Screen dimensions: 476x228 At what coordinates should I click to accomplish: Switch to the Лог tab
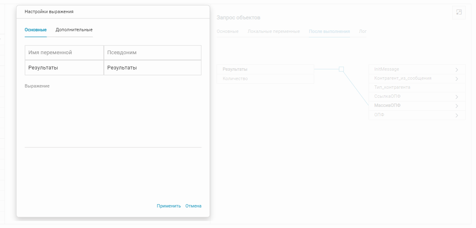pyautogui.click(x=362, y=32)
